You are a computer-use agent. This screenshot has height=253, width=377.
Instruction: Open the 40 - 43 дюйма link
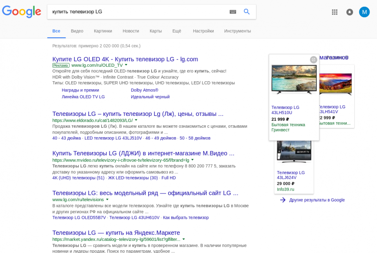click(67, 138)
